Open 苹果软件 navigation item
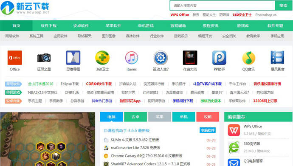Viewport: 293px width, 166px height. tap(113, 25)
